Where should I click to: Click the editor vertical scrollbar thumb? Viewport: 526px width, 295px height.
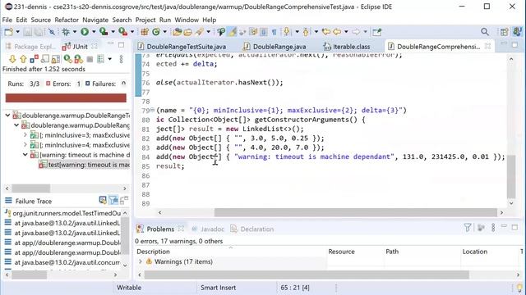(x=511, y=177)
